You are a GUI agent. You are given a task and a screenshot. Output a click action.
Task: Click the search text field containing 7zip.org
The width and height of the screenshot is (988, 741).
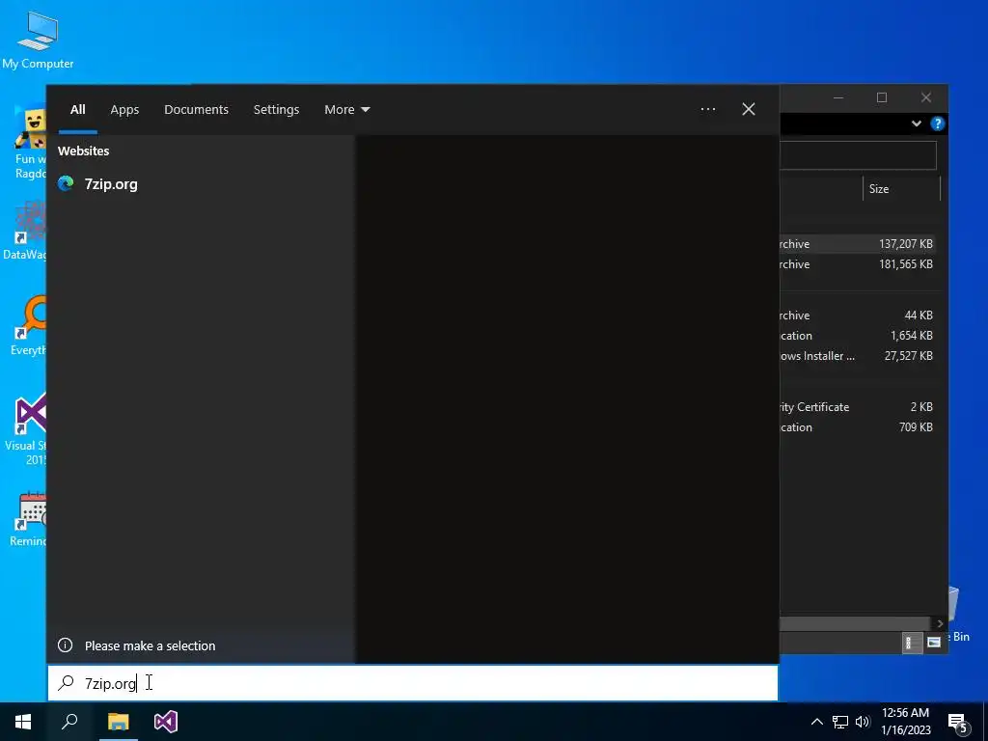tap(413, 683)
